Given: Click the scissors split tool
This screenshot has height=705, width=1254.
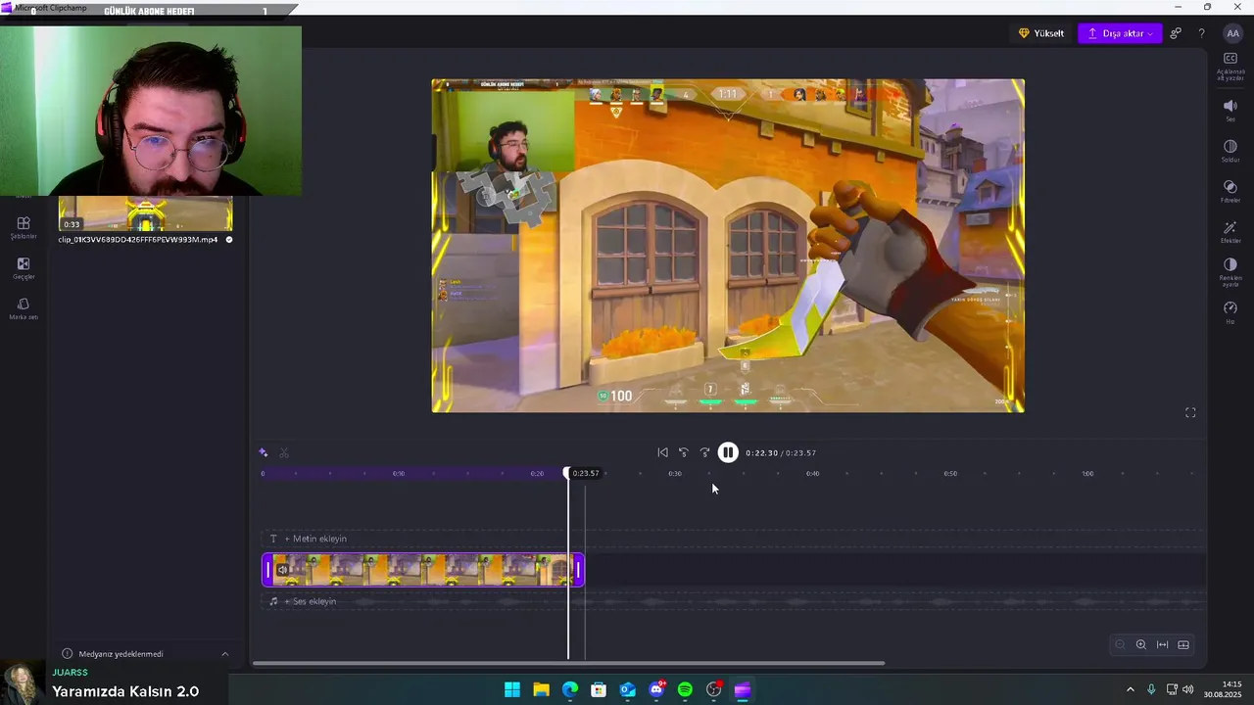Looking at the screenshot, I should [284, 452].
